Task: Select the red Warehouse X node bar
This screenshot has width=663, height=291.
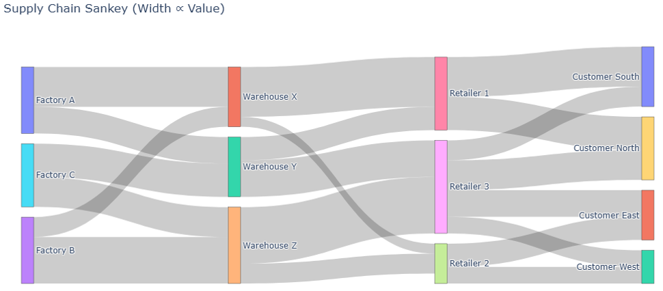Action: click(x=234, y=96)
